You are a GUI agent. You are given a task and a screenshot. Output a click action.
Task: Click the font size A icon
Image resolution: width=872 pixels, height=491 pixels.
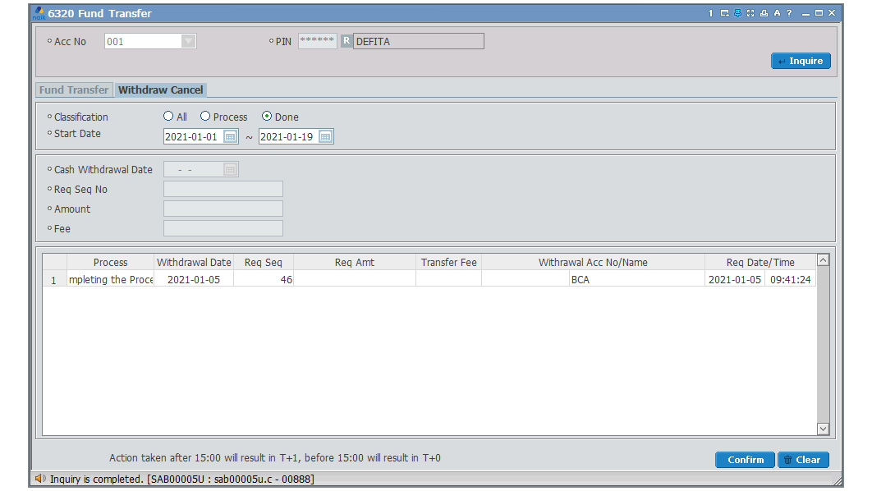coord(777,14)
